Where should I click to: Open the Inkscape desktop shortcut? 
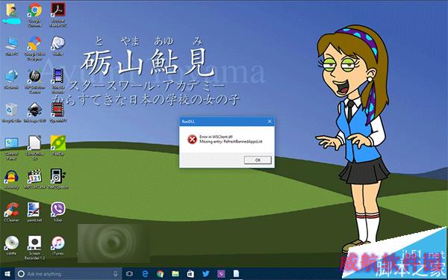pyautogui.click(x=34, y=113)
